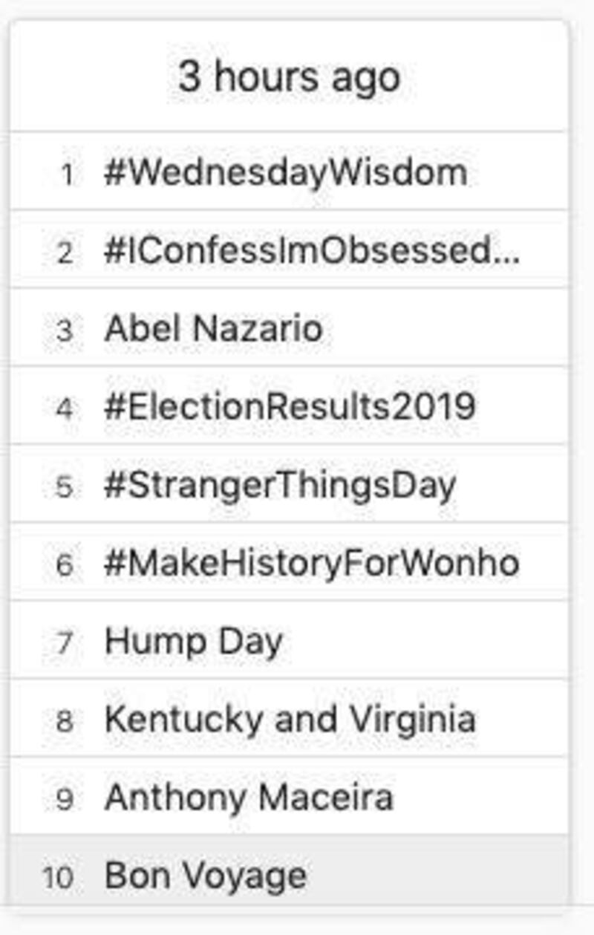Click rank number 9 beside Anthony Maceira

point(65,799)
